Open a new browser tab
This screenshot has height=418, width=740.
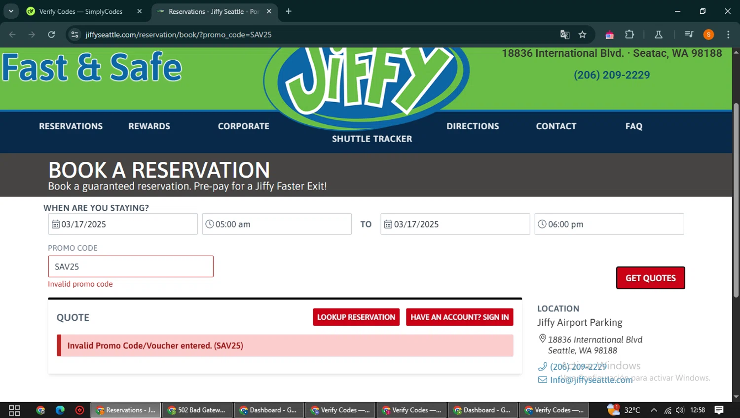click(289, 11)
